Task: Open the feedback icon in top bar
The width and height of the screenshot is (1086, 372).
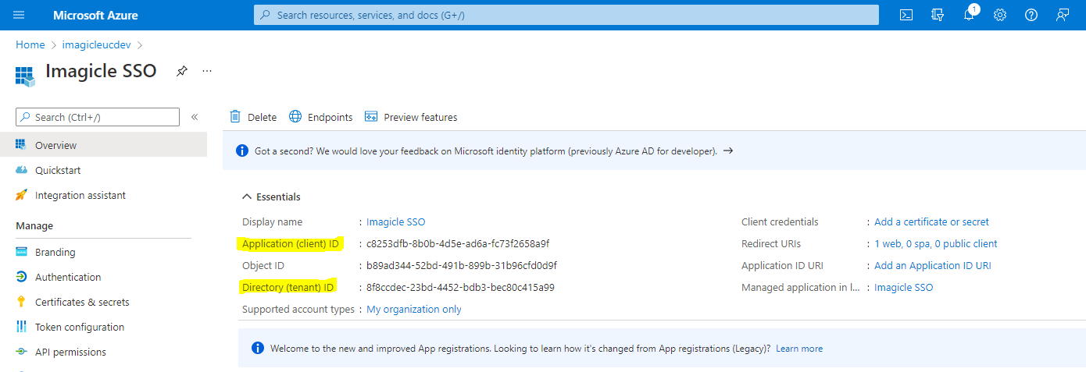Action: pyautogui.click(x=1063, y=15)
